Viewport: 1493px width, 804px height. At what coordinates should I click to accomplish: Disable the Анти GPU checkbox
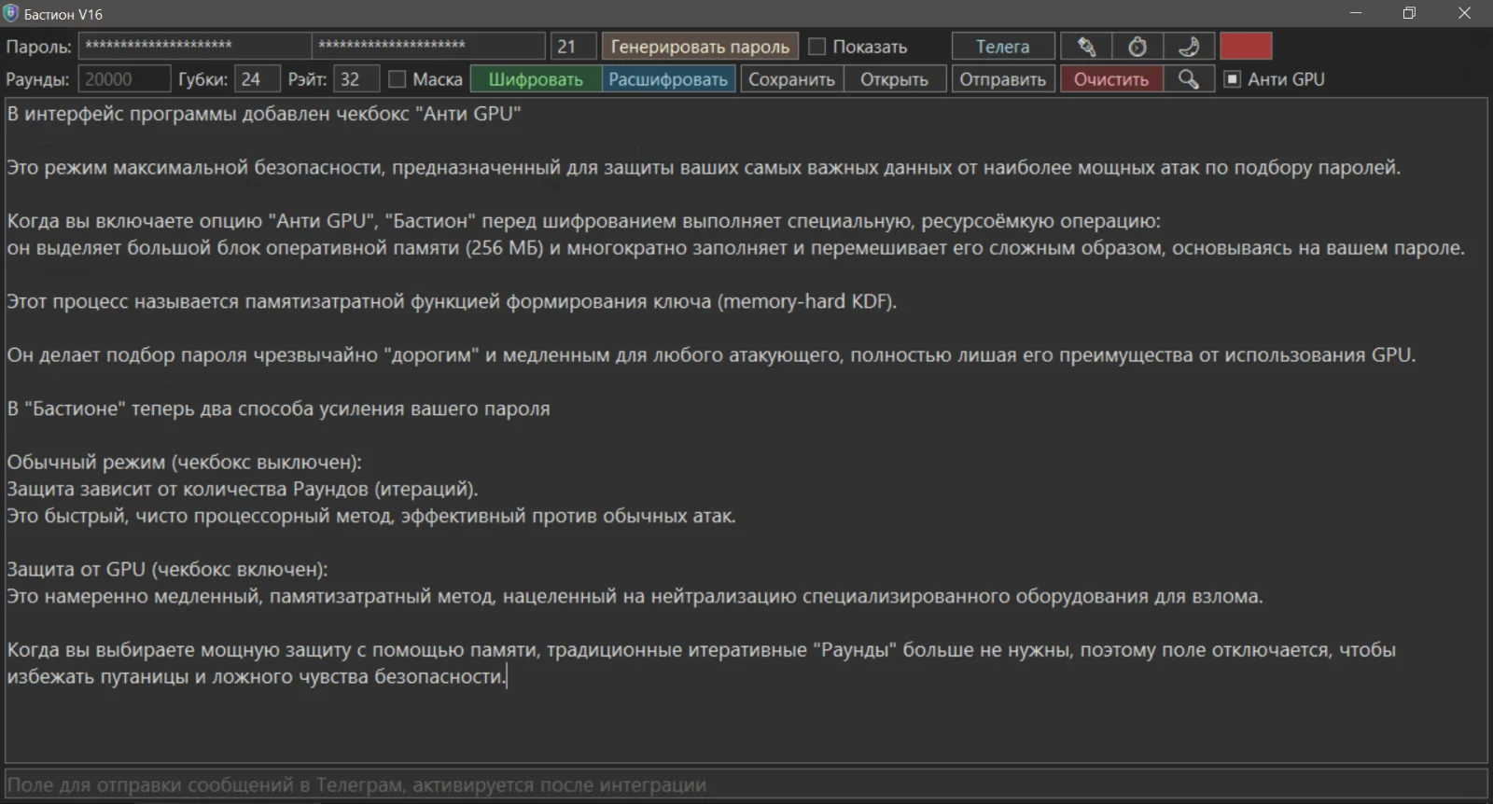click(1233, 79)
